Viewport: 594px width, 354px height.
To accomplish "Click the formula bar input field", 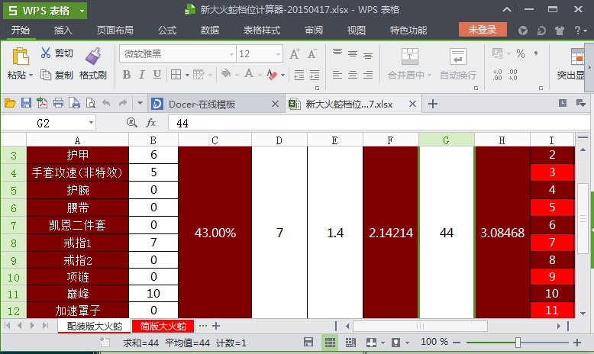I will (379, 123).
